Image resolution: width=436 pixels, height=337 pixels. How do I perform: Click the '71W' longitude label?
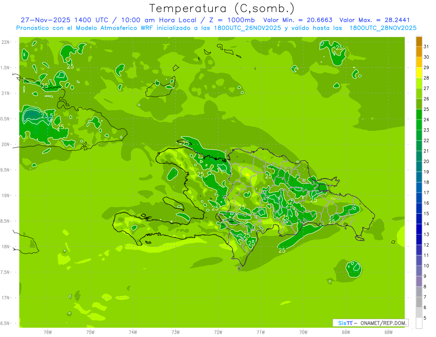point(261,332)
